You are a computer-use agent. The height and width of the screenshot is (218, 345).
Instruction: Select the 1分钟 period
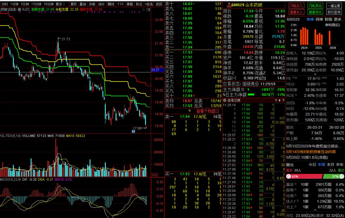pyautogui.click(x=14, y=4)
